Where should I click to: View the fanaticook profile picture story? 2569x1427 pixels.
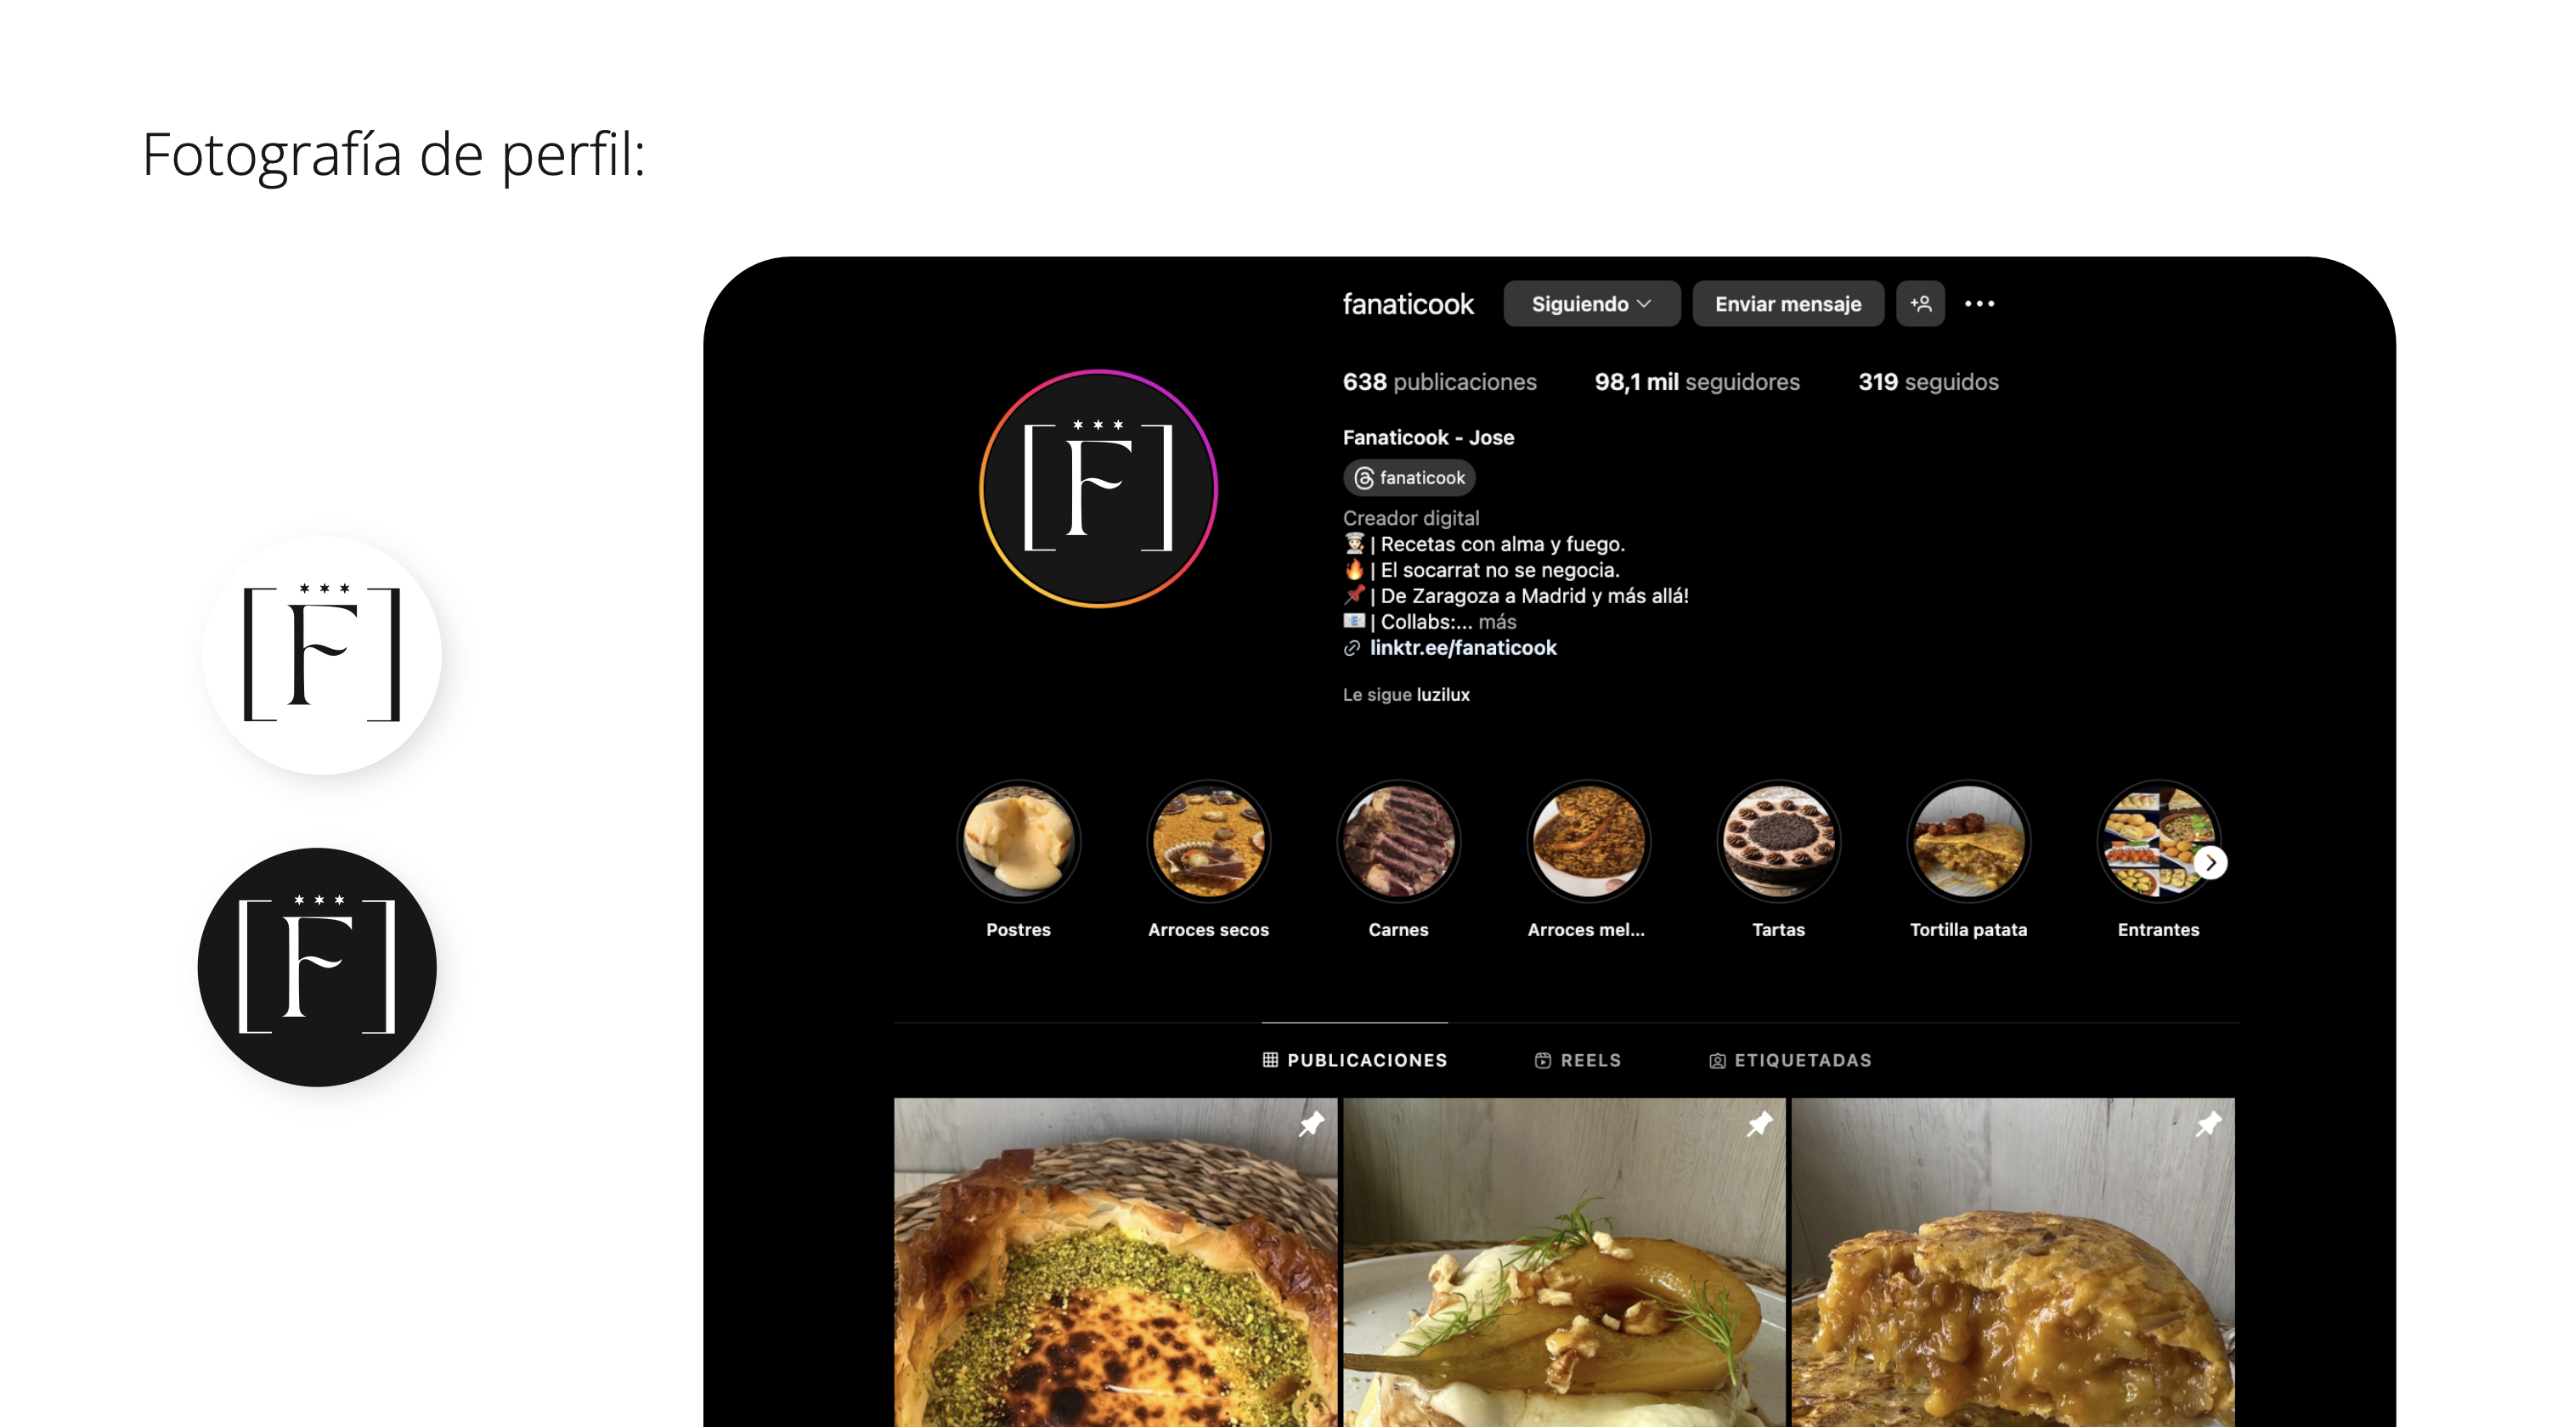pyautogui.click(x=1098, y=488)
